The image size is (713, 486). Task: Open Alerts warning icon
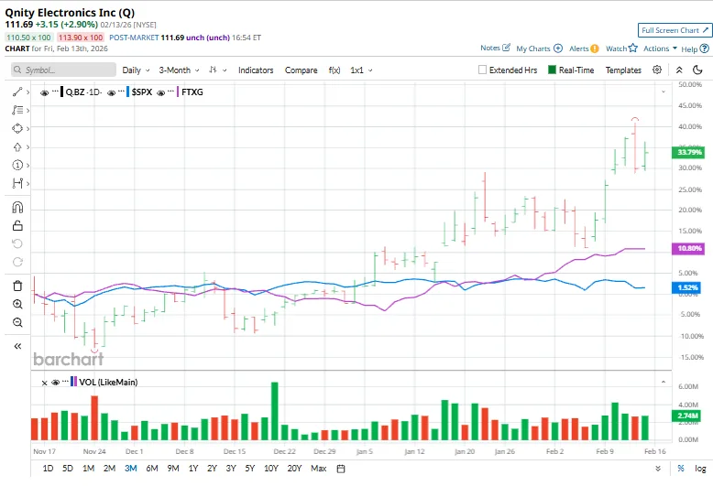pos(594,49)
